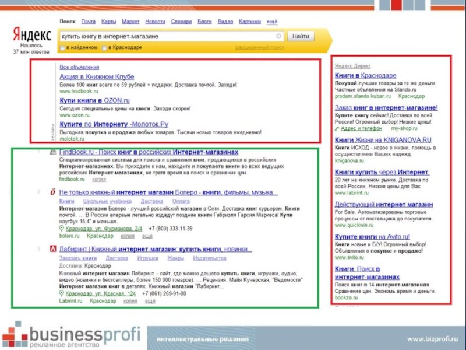Image resolution: width=466 pixels, height=350 pixels.
Task: Open the Яндекс.Директ link
Action: 353,66
